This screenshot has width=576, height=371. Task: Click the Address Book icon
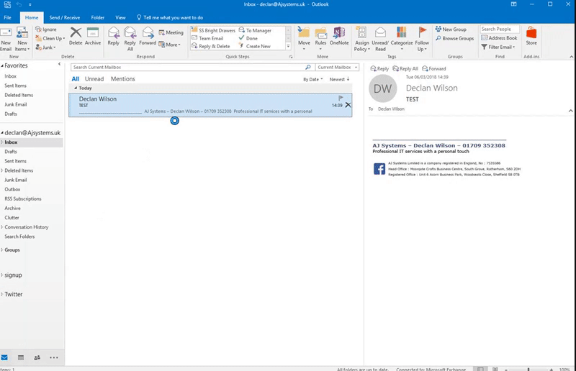pos(499,38)
